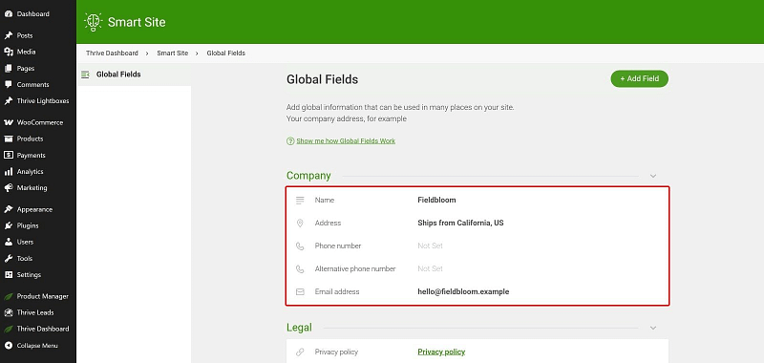
Task: Click the Tools wrench icon
Action: (9, 258)
